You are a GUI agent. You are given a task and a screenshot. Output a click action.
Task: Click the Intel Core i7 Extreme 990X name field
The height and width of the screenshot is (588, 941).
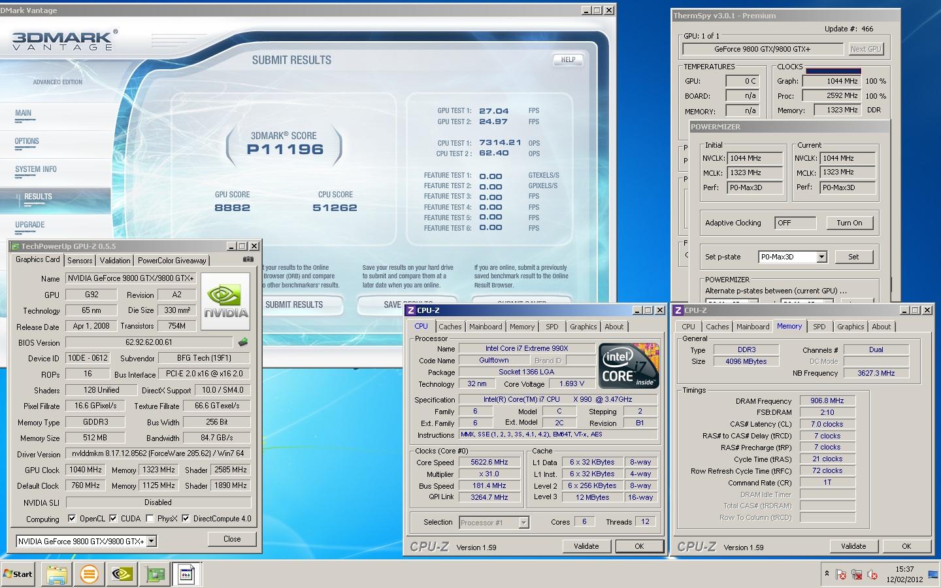point(527,348)
